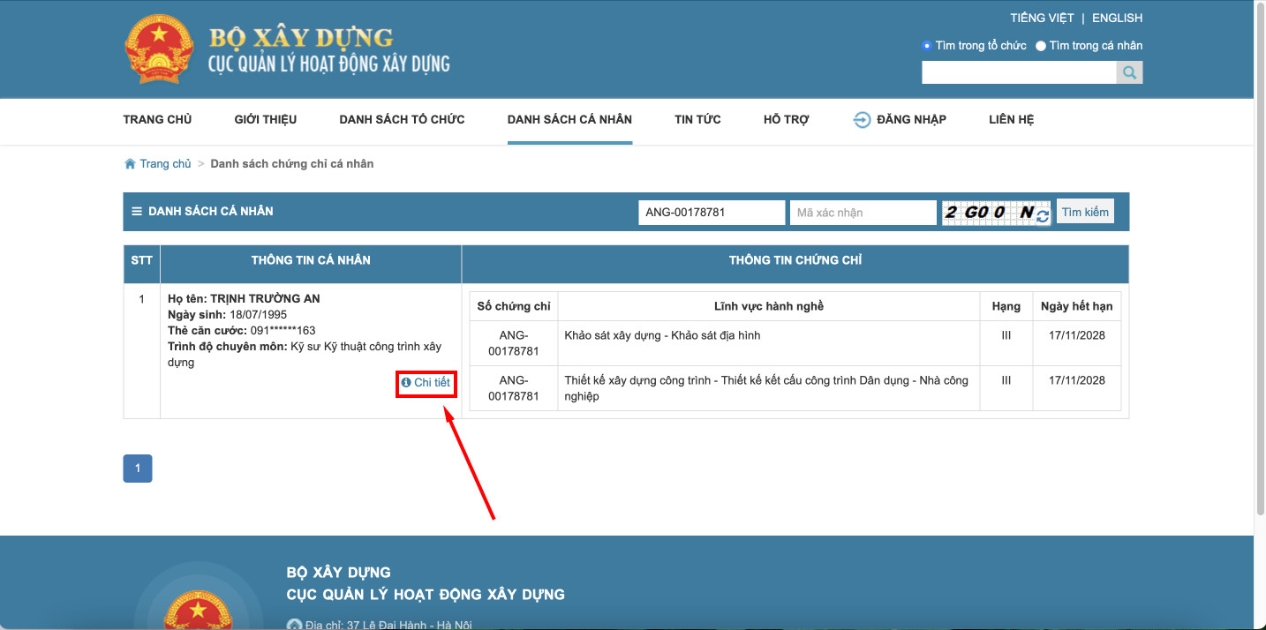Click the info icon inside Chi tiết
The height and width of the screenshot is (630, 1266).
(x=405, y=384)
